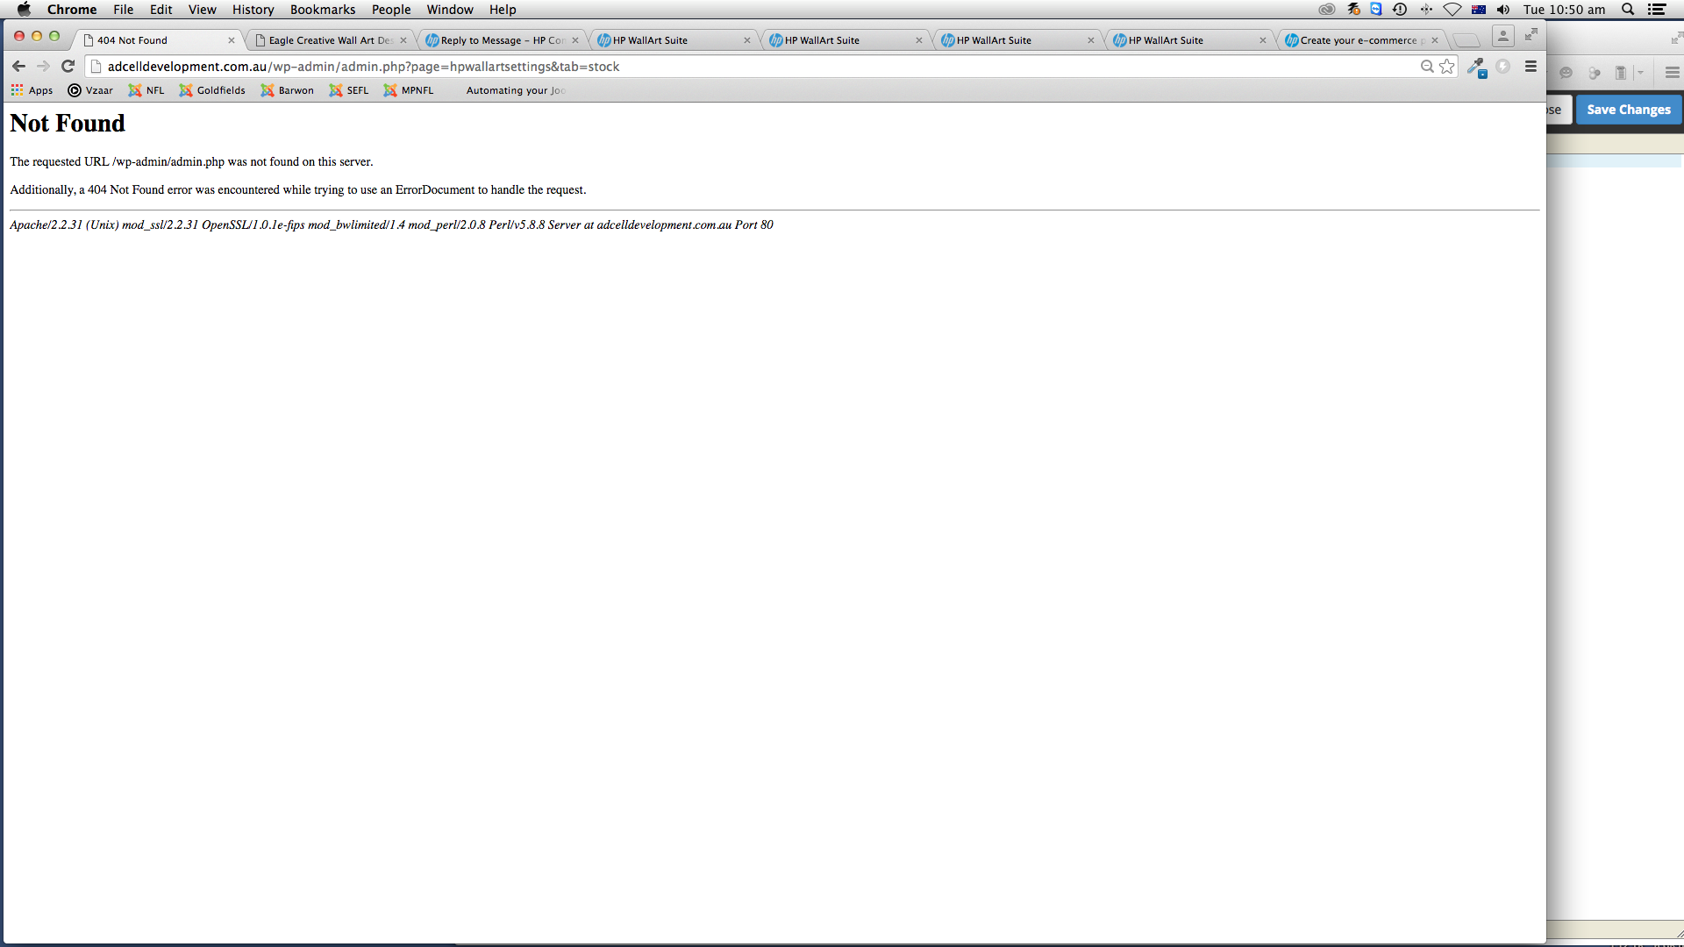Click the browser Back arrow

pyautogui.click(x=18, y=67)
